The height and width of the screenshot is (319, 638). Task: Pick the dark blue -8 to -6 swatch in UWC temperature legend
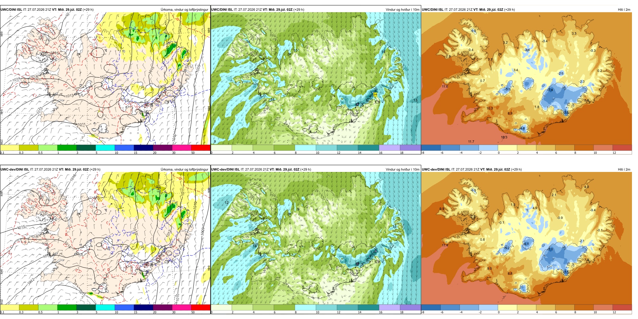coord(431,148)
